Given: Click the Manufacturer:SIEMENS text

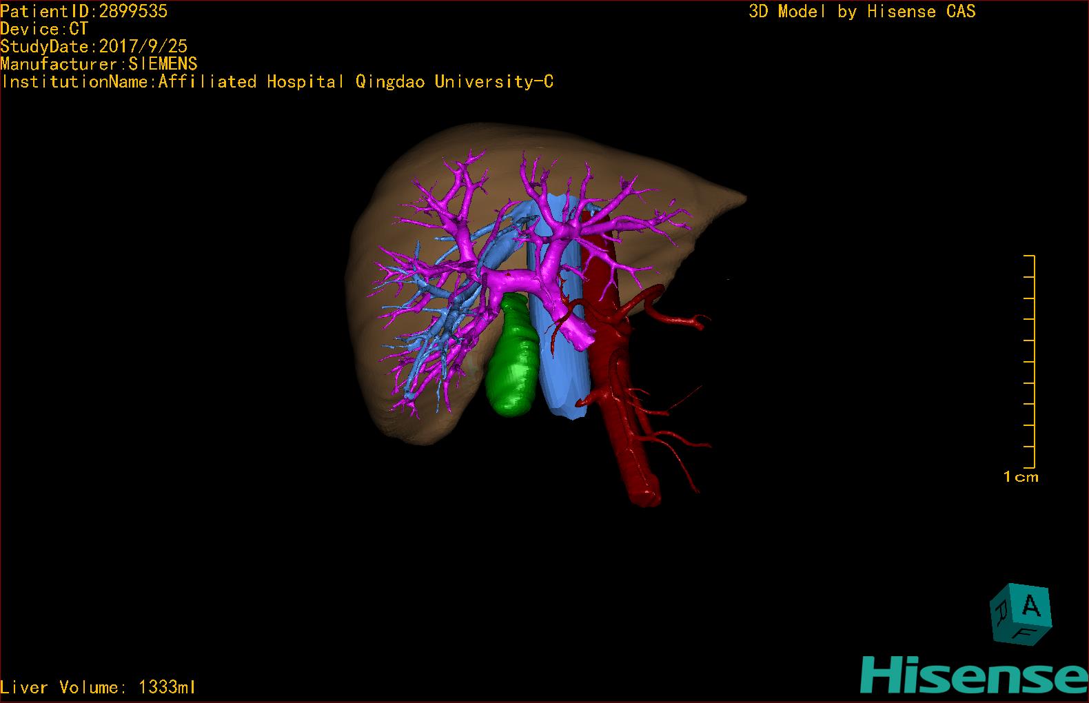Looking at the screenshot, I should pos(99,64).
